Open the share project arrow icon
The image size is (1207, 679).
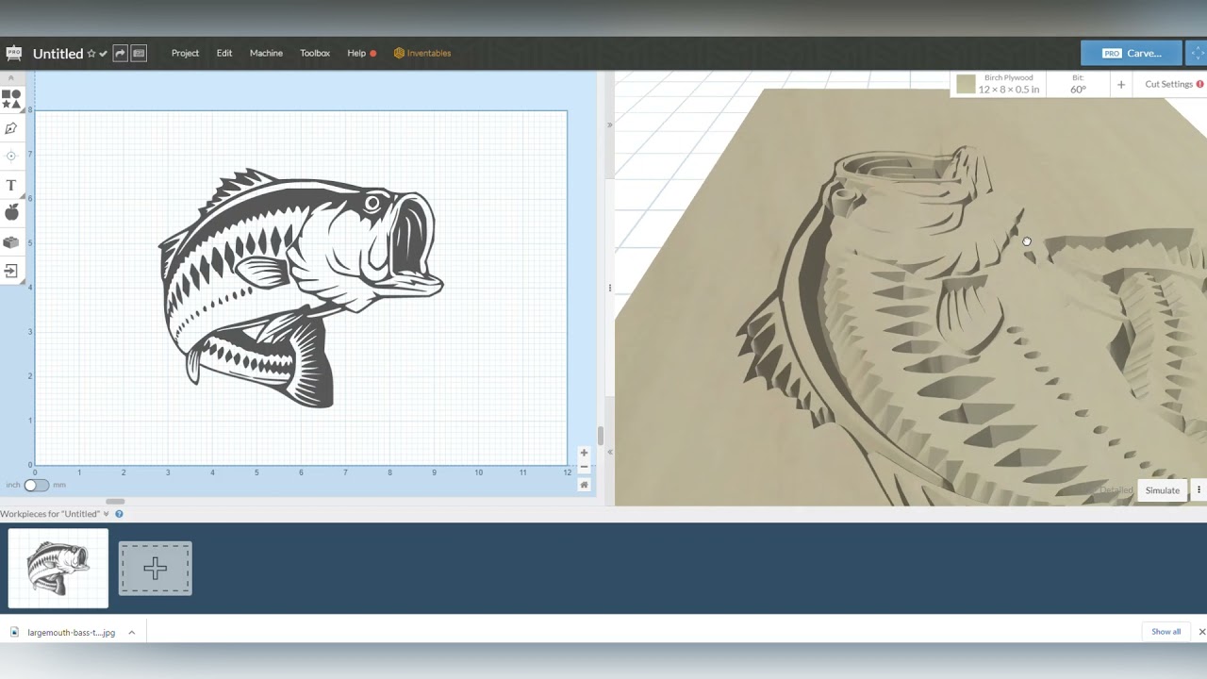coord(120,54)
